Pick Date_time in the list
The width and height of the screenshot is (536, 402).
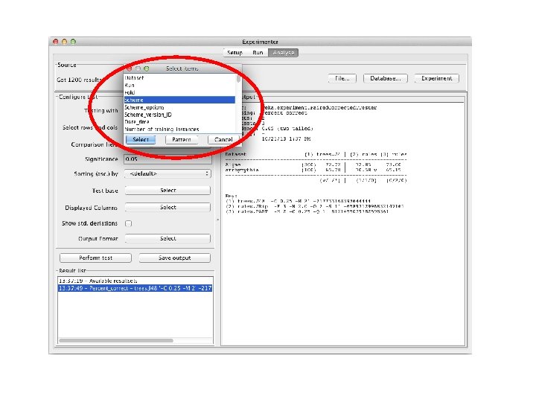[180, 121]
